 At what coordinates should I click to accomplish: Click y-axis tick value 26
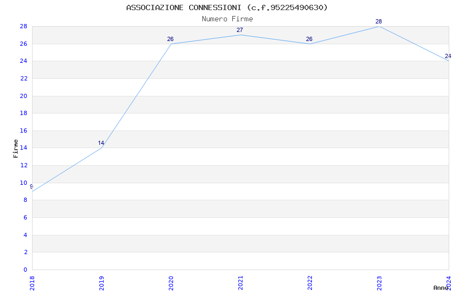pyautogui.click(x=24, y=44)
